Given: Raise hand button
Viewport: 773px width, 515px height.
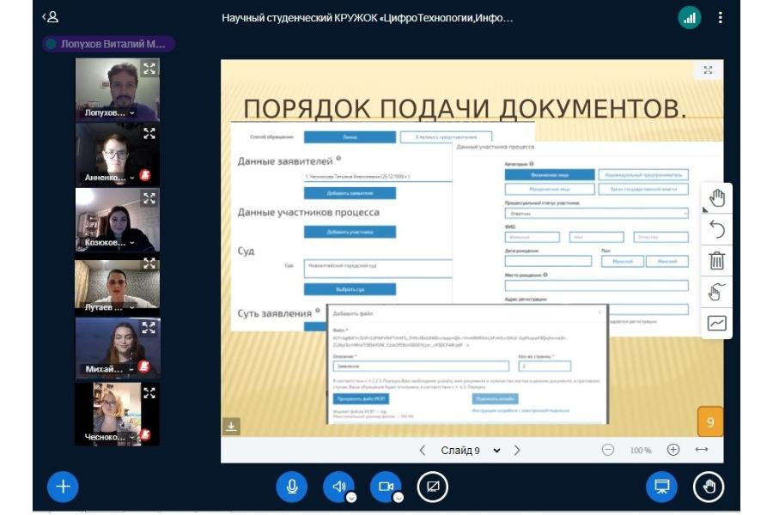Looking at the screenshot, I should 709,487.
